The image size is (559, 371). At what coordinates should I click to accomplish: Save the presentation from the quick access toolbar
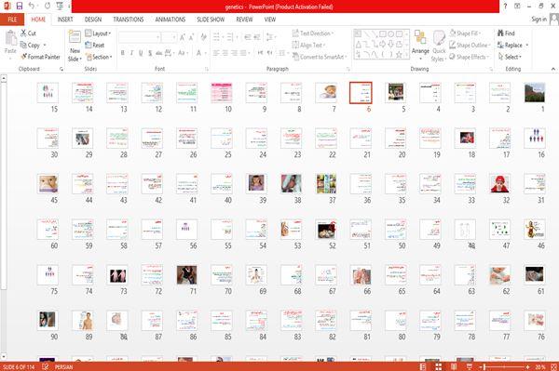pos(20,7)
